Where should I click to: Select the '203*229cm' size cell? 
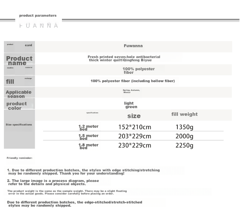134,136
